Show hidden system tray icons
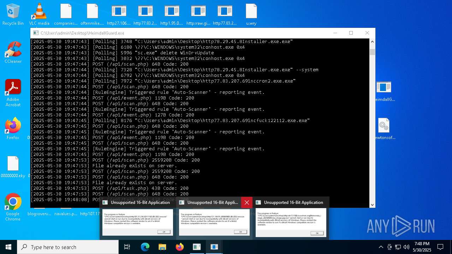The width and height of the screenshot is (452, 254). click(381, 247)
